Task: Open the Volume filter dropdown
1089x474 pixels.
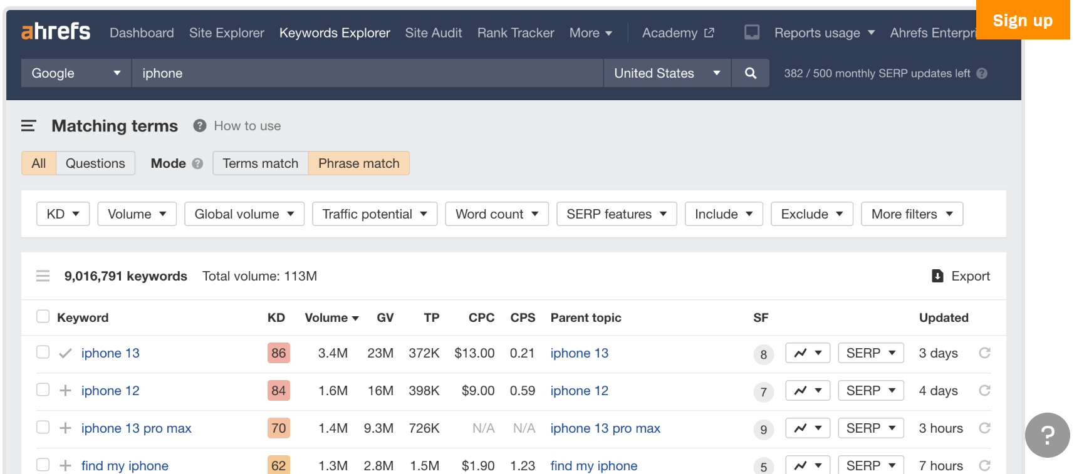Action: pyautogui.click(x=137, y=214)
